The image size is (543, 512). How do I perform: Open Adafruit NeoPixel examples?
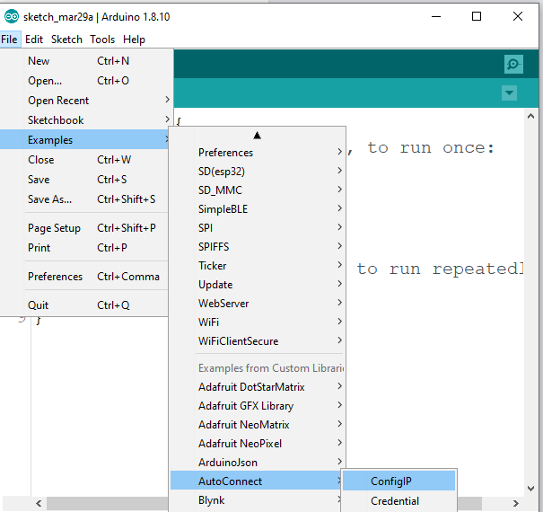258,444
